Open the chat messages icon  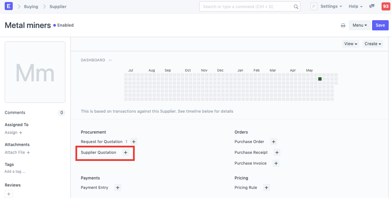tap(372, 6)
